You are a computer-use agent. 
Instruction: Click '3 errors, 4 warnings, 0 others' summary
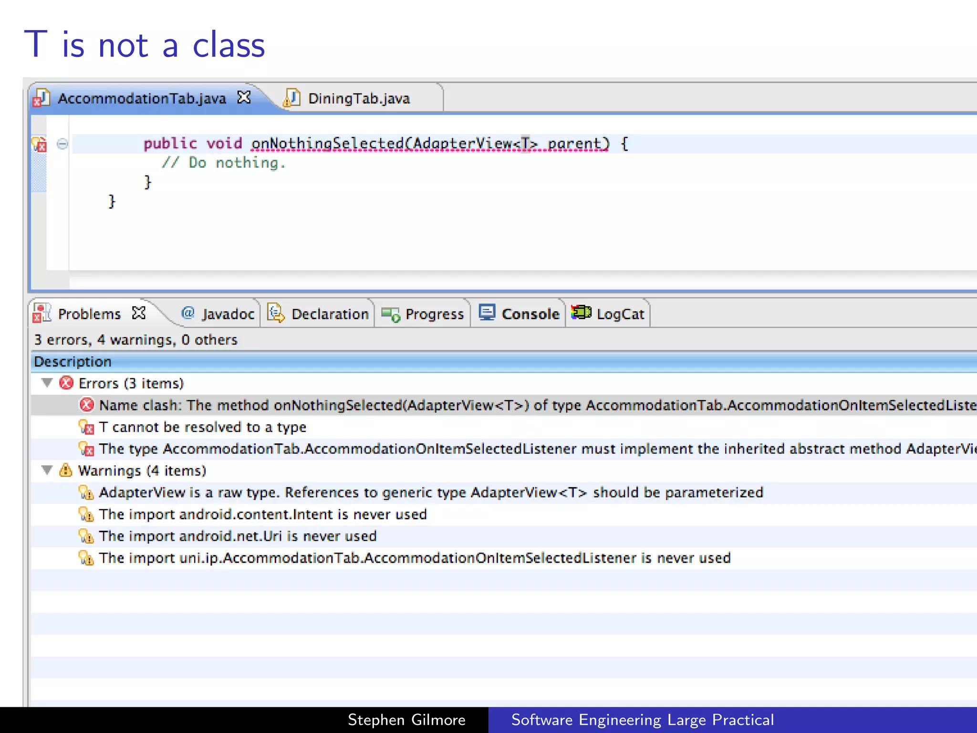point(135,340)
